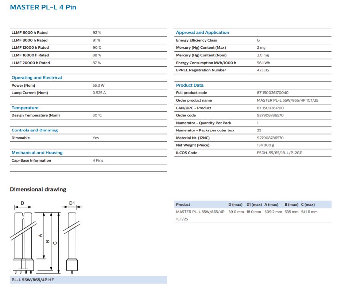Select the 'Power (Nom)' label
349x289 pixels.
pyautogui.click(x=23, y=85)
